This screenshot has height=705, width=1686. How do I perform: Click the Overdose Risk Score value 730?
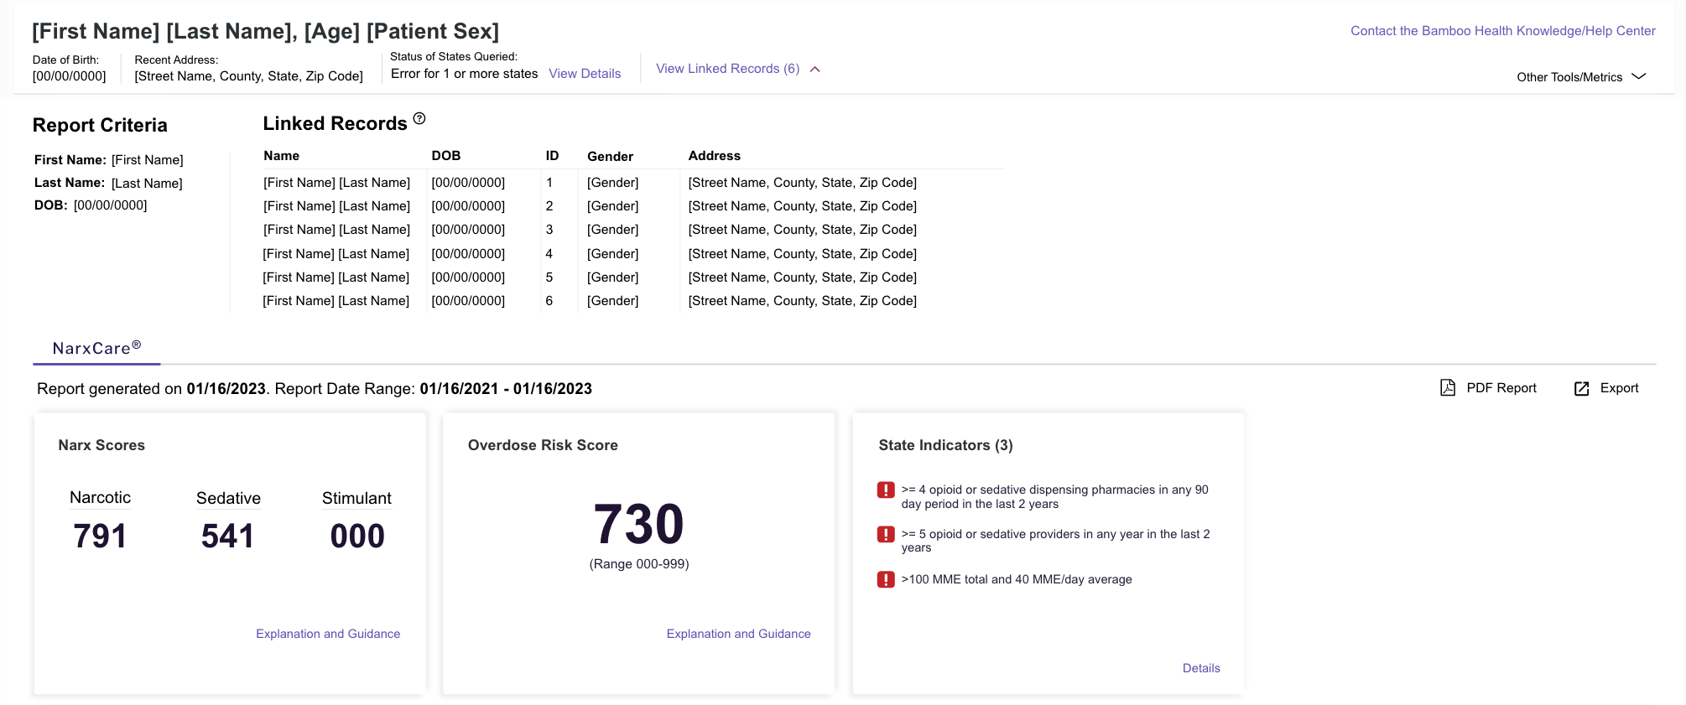click(x=639, y=525)
